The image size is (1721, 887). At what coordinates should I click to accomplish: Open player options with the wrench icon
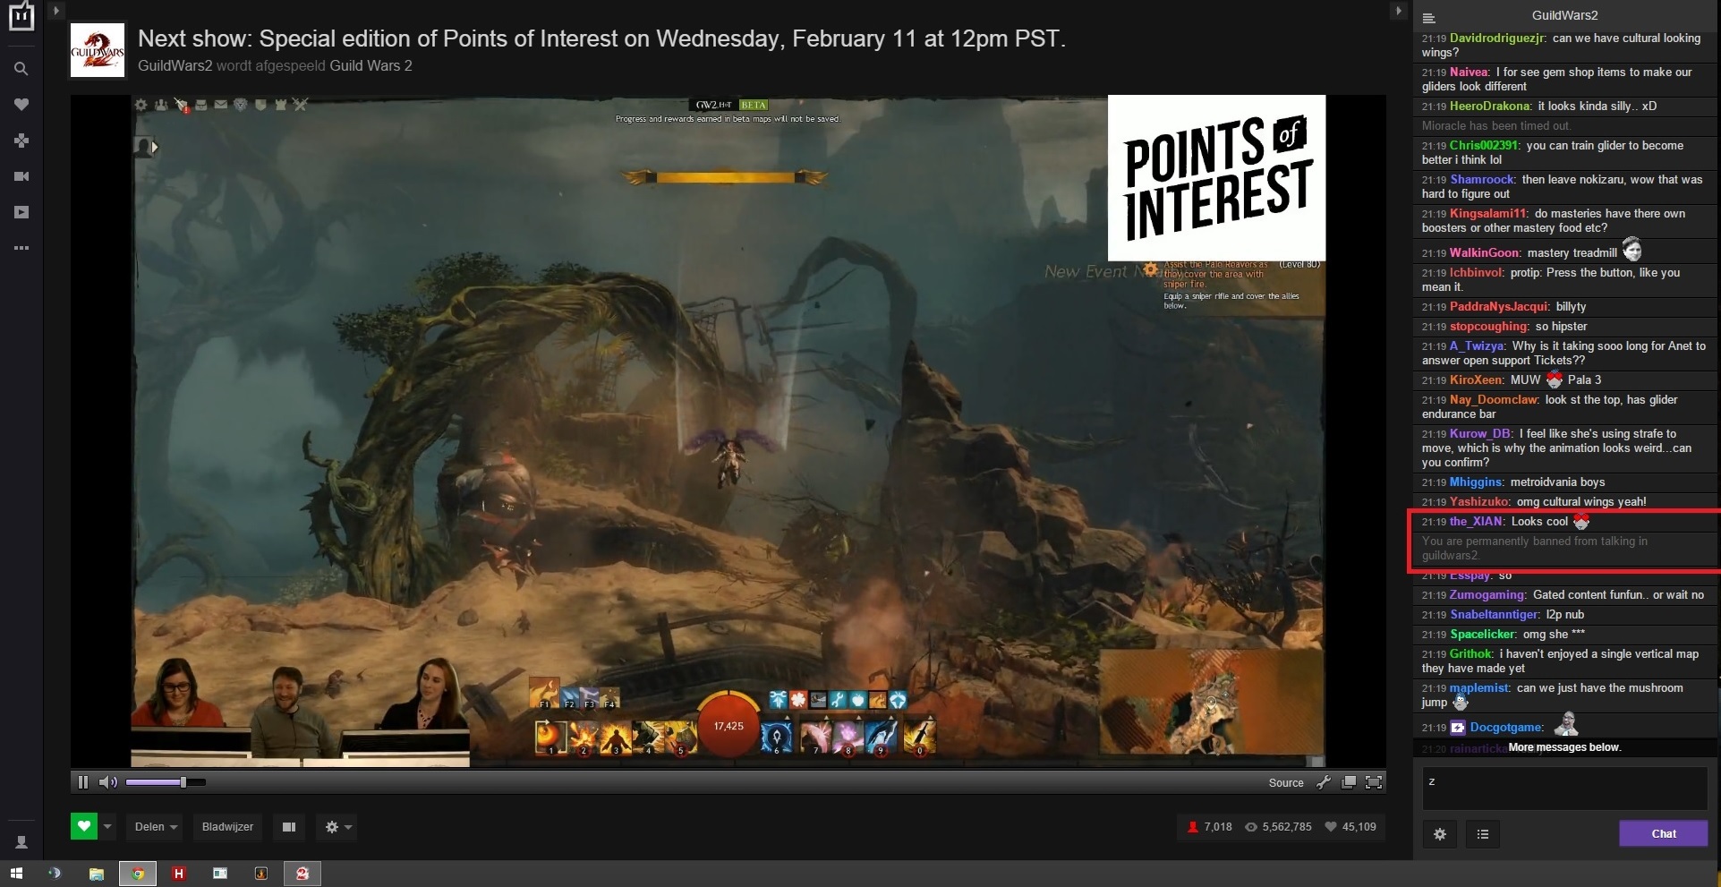click(x=1324, y=782)
